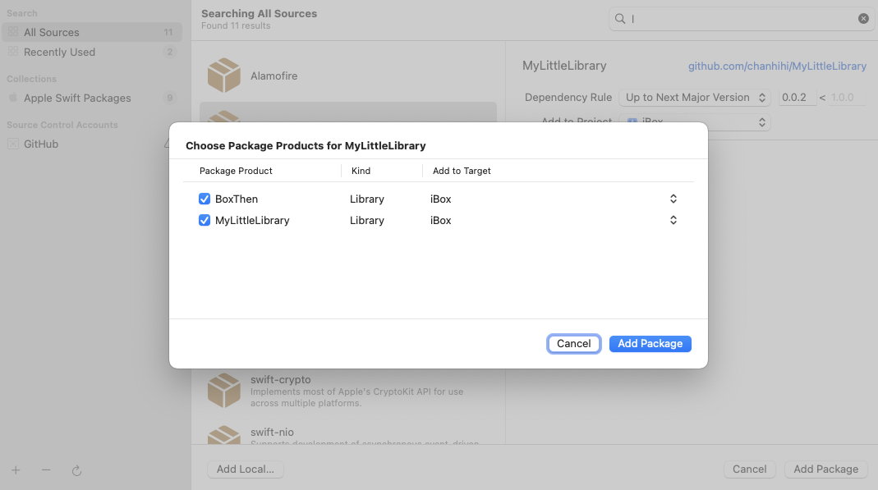Uncheck the MyLittleLibrary package product checkbox

205,220
